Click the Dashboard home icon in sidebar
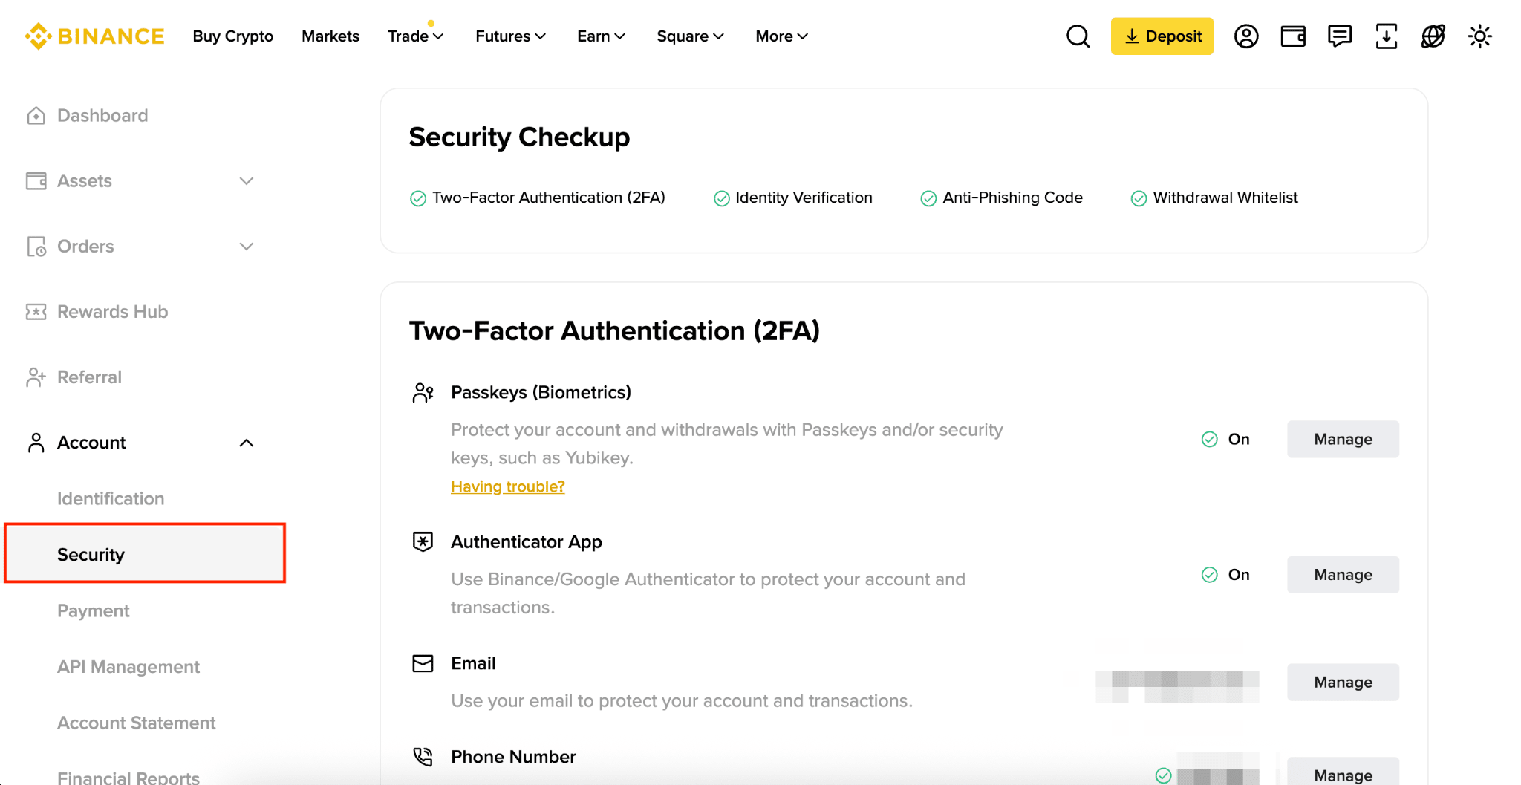 click(x=36, y=116)
